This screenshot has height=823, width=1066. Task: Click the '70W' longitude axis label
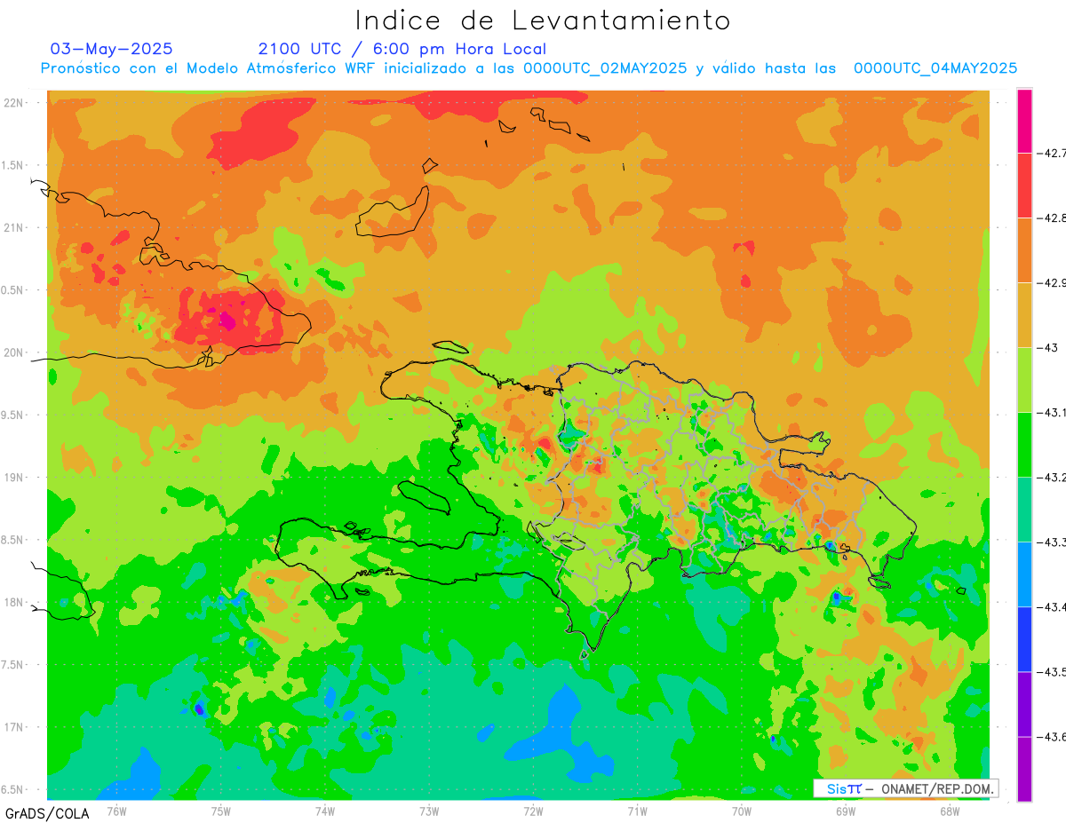point(741,811)
